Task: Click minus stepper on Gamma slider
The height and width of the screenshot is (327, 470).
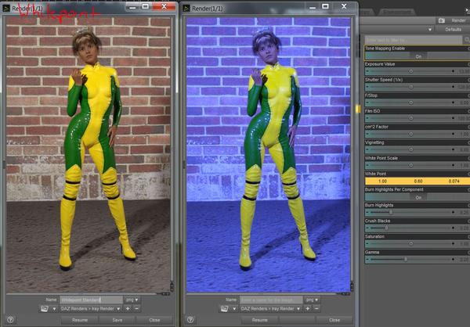Action: tap(368, 259)
